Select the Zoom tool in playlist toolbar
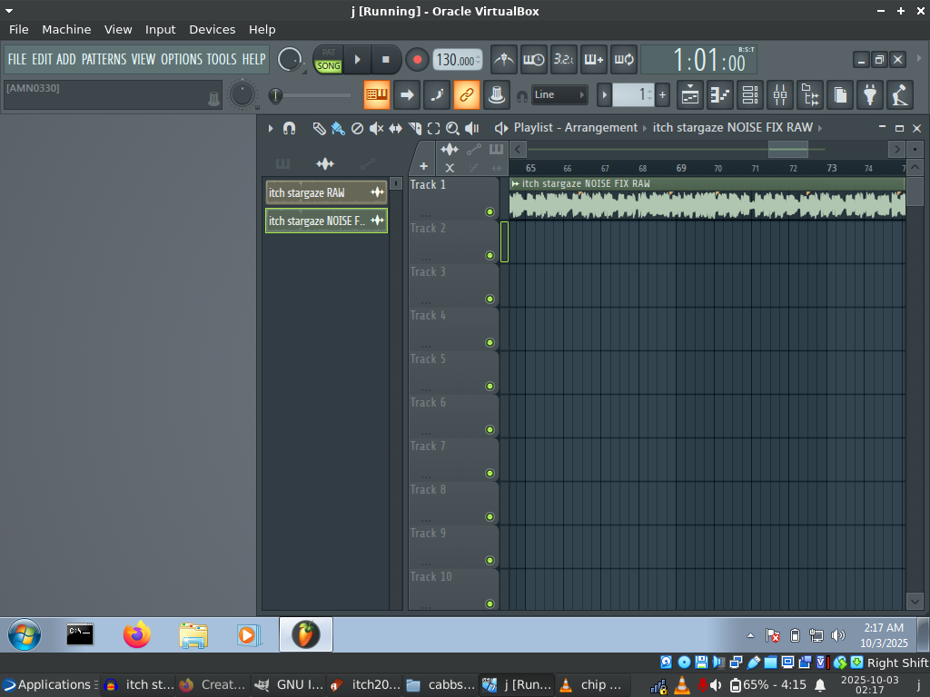Viewport: 930px width, 697px height. coord(452,128)
